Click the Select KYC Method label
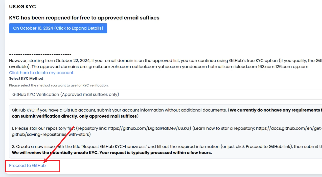322x177 pixels. click(26, 79)
